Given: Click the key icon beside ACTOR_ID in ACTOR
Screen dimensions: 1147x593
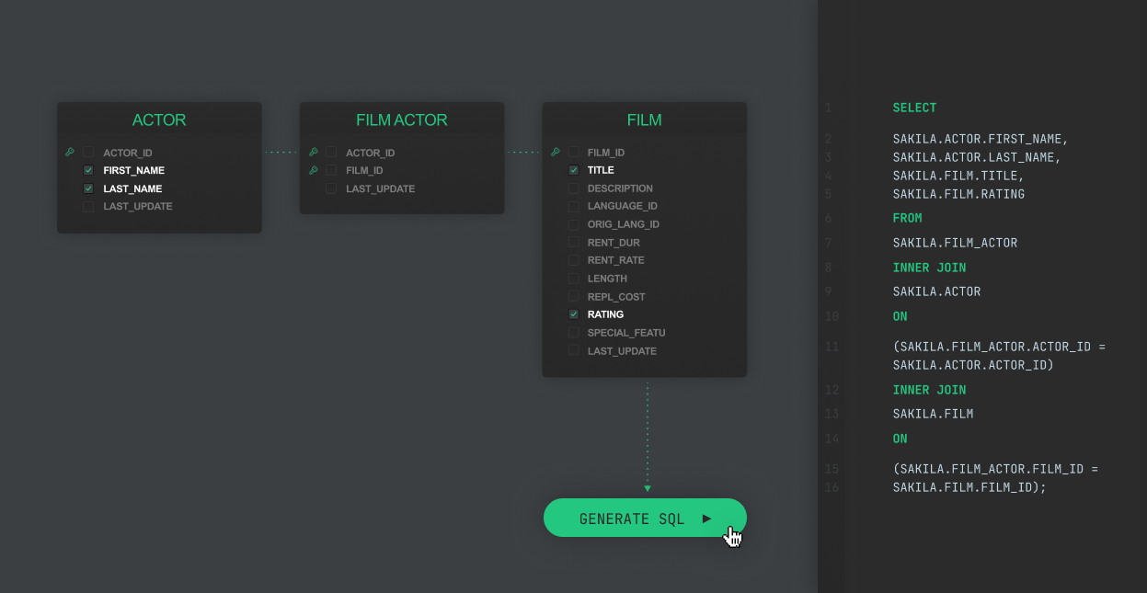Looking at the screenshot, I should (72, 152).
